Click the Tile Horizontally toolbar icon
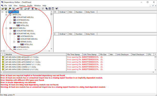Viewport: 157px width, 96px height. click(50, 9)
